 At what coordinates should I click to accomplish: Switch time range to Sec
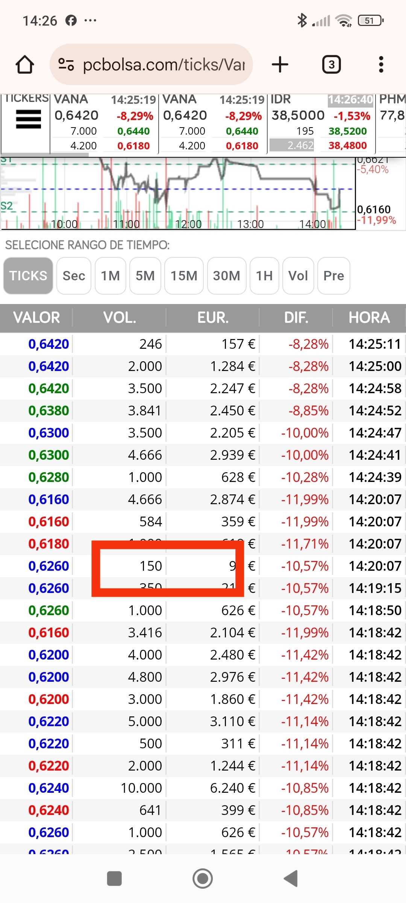74,276
